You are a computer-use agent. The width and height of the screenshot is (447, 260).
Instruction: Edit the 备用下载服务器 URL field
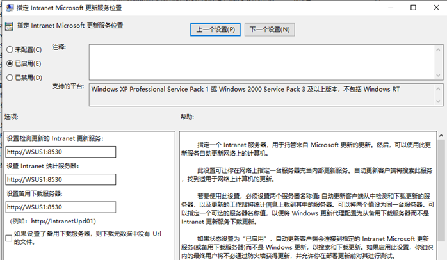click(61, 207)
